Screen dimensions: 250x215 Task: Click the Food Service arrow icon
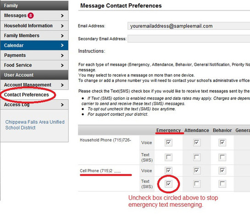[x=62, y=65]
